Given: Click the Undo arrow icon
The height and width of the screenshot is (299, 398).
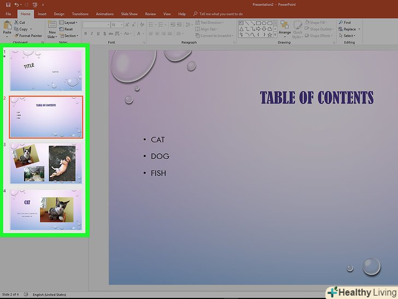Looking at the screenshot, I should 17,4.
